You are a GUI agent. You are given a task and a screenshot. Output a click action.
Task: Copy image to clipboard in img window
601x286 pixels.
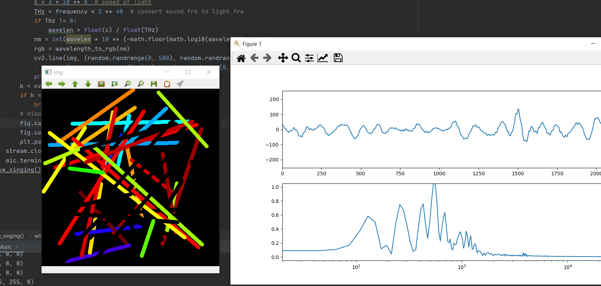[167, 84]
